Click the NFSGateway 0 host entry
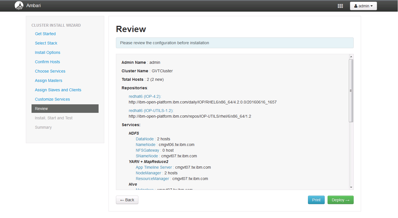 pyautogui.click(x=155, y=150)
